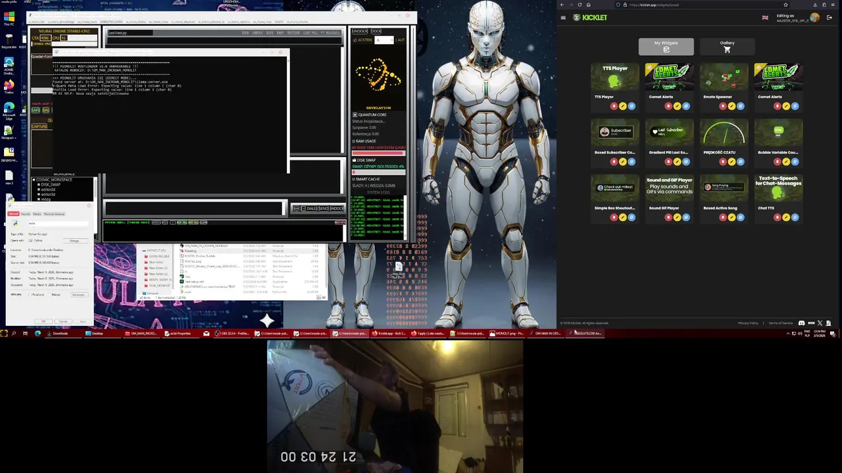Switch to My Widgets tab
The width and height of the screenshot is (842, 473).
666,47
